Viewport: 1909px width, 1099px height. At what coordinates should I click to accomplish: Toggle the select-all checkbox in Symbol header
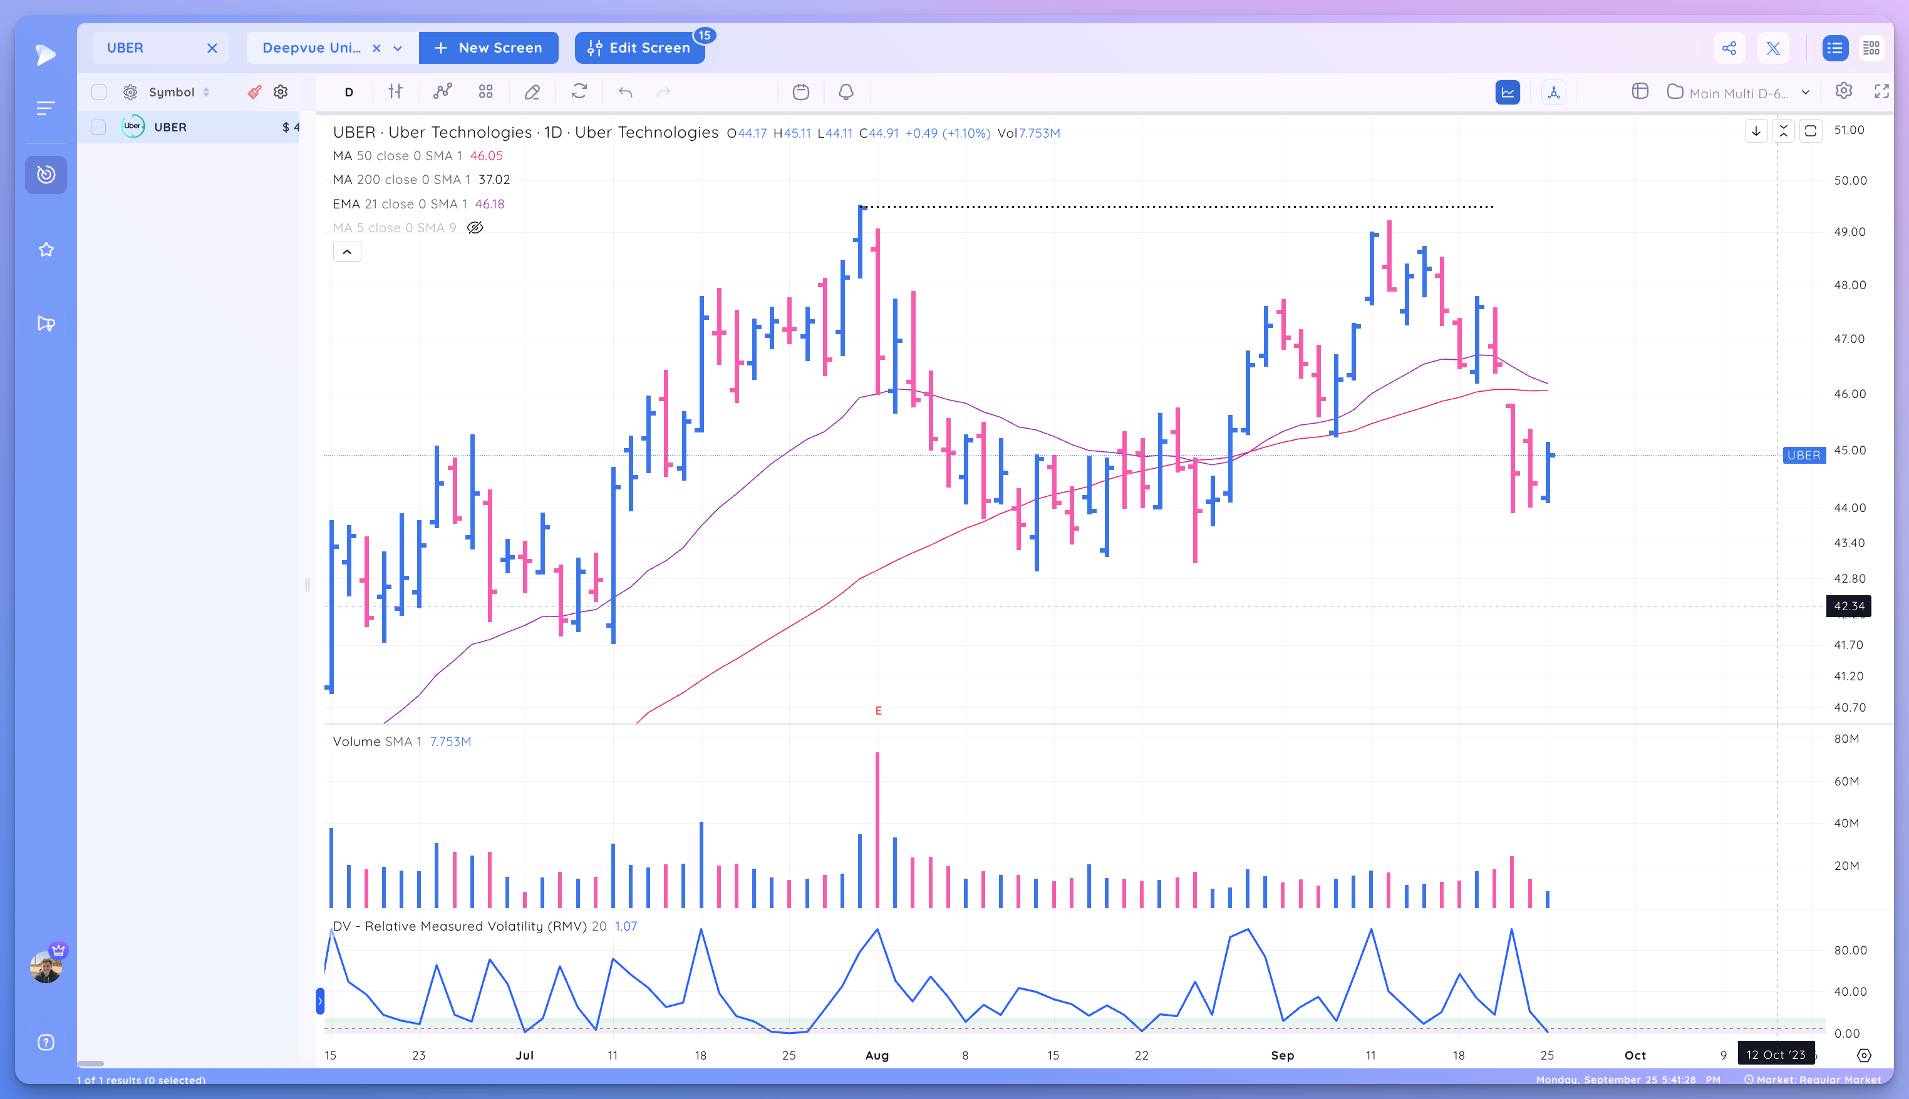click(99, 92)
